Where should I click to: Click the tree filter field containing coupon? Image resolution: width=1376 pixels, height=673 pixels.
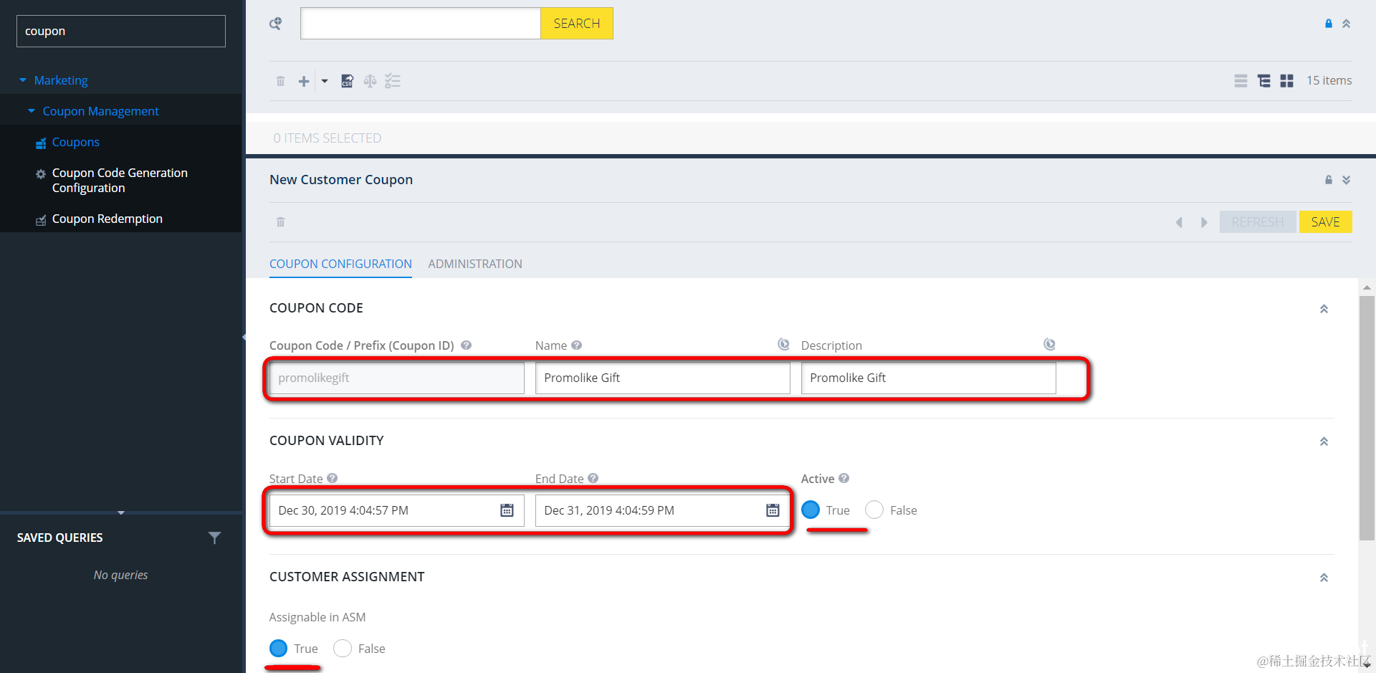click(121, 32)
